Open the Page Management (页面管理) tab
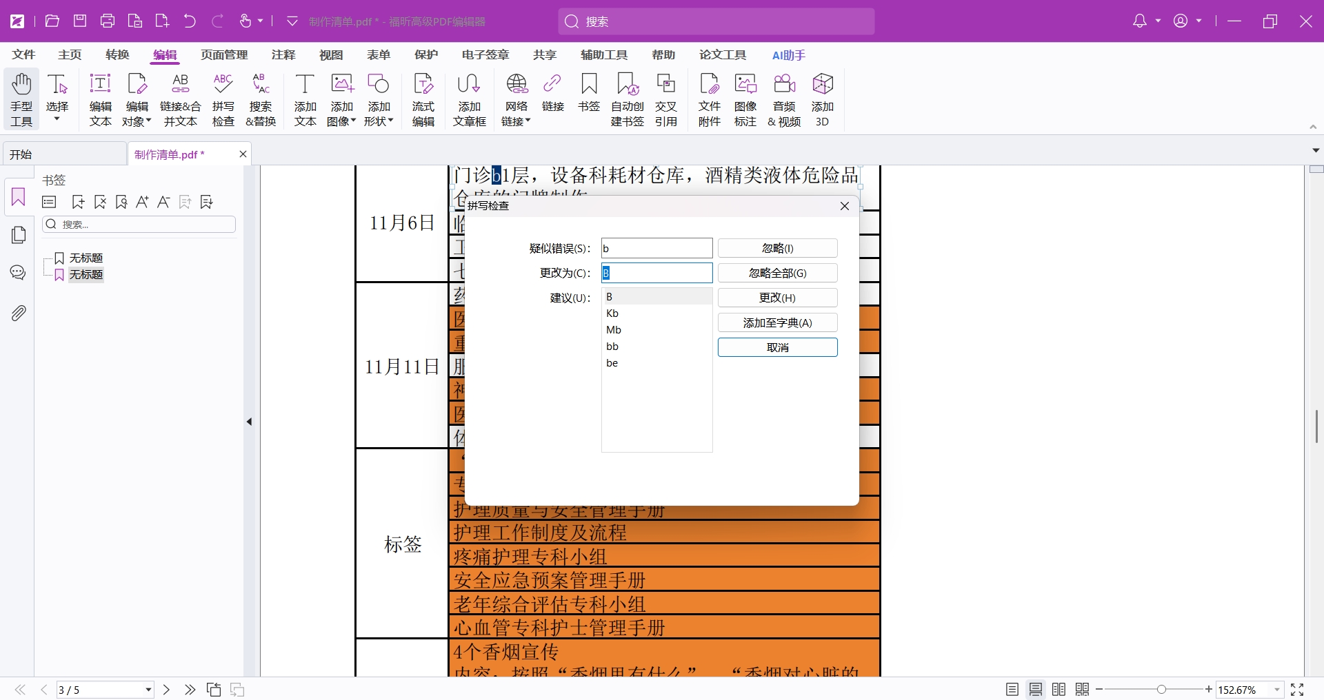Screen dimensions: 1324x700 point(224,55)
